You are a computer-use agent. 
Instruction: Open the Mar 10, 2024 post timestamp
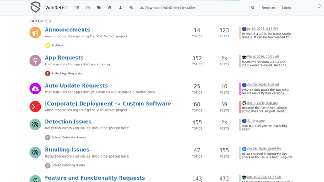[x=264, y=177]
